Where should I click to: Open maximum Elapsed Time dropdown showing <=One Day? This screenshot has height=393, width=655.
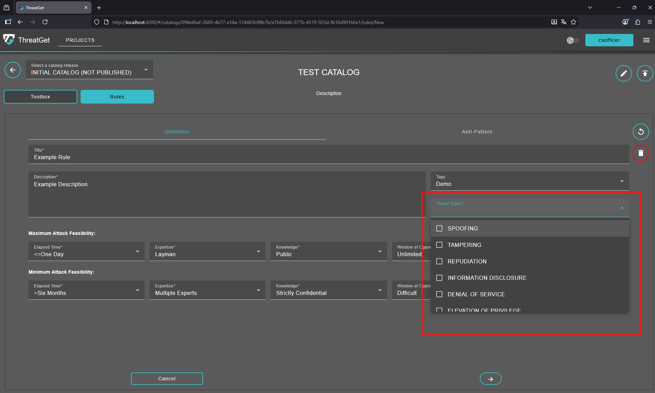point(86,251)
